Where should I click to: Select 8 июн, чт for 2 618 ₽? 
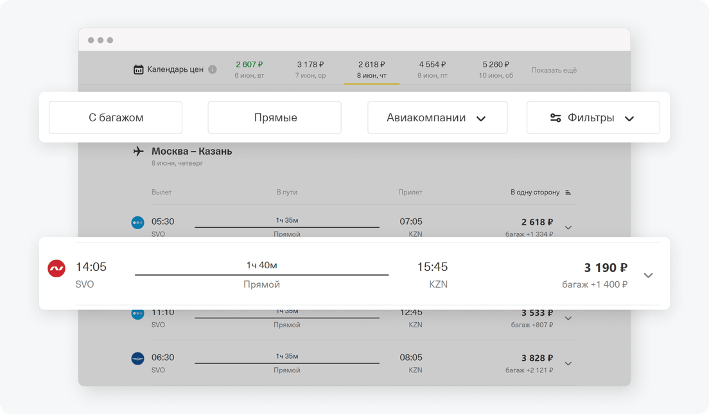372,69
